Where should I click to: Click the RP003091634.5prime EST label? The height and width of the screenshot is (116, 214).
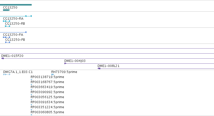click(47, 102)
